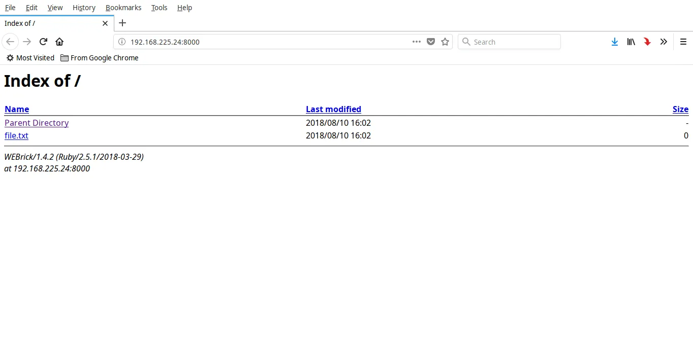This screenshot has width=693, height=349.
Task: Open a new tab with plus button
Action: click(x=122, y=23)
